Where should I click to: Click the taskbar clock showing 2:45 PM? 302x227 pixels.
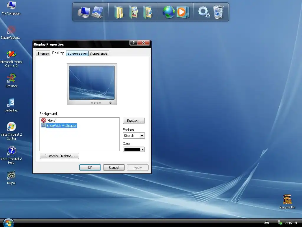[291, 223]
